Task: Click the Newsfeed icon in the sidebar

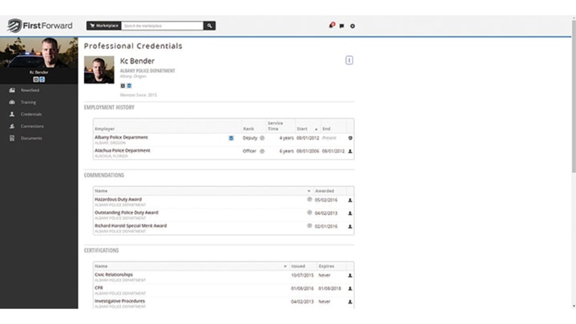Action: (x=12, y=90)
